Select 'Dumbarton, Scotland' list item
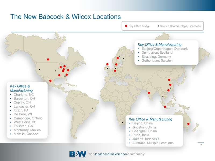215x161 pixels. point(157,53)
